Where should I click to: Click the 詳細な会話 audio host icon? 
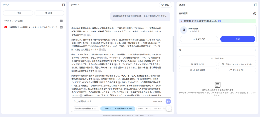184,30
